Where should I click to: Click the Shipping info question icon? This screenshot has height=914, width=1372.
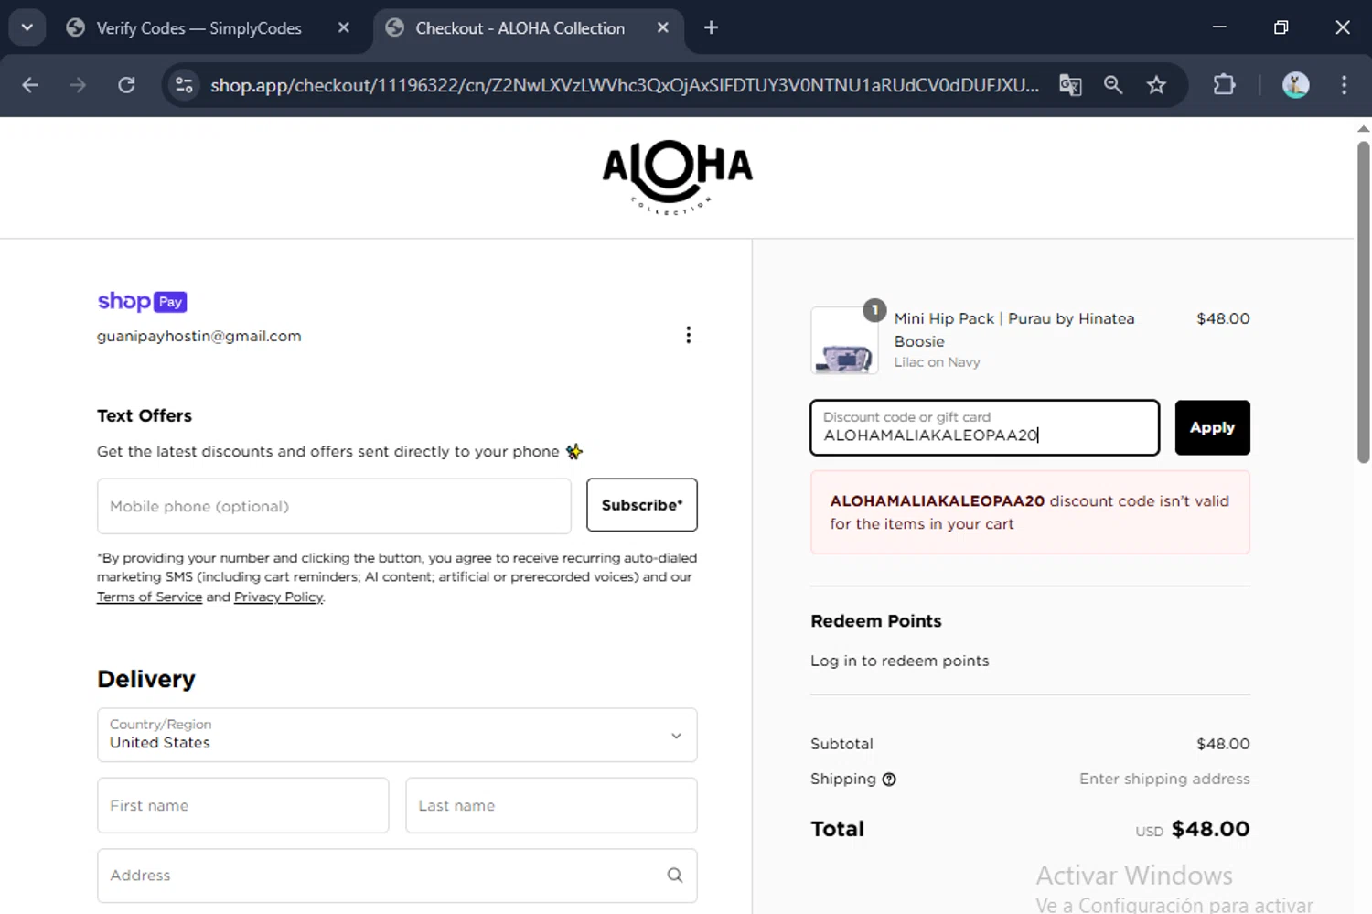889,780
